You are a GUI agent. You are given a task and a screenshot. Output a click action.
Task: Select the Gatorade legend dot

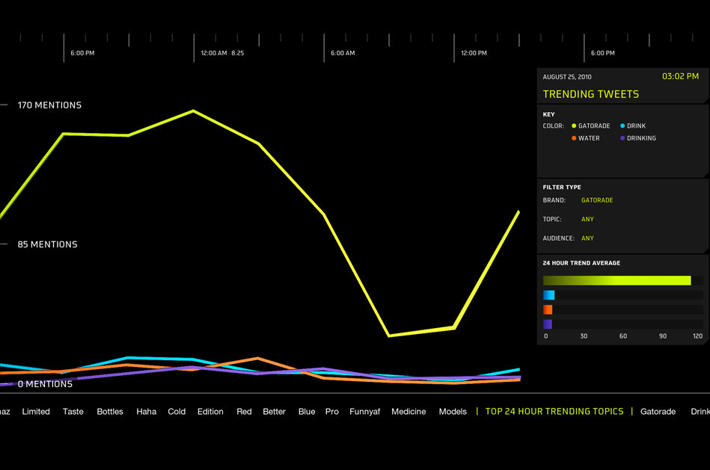(x=574, y=126)
